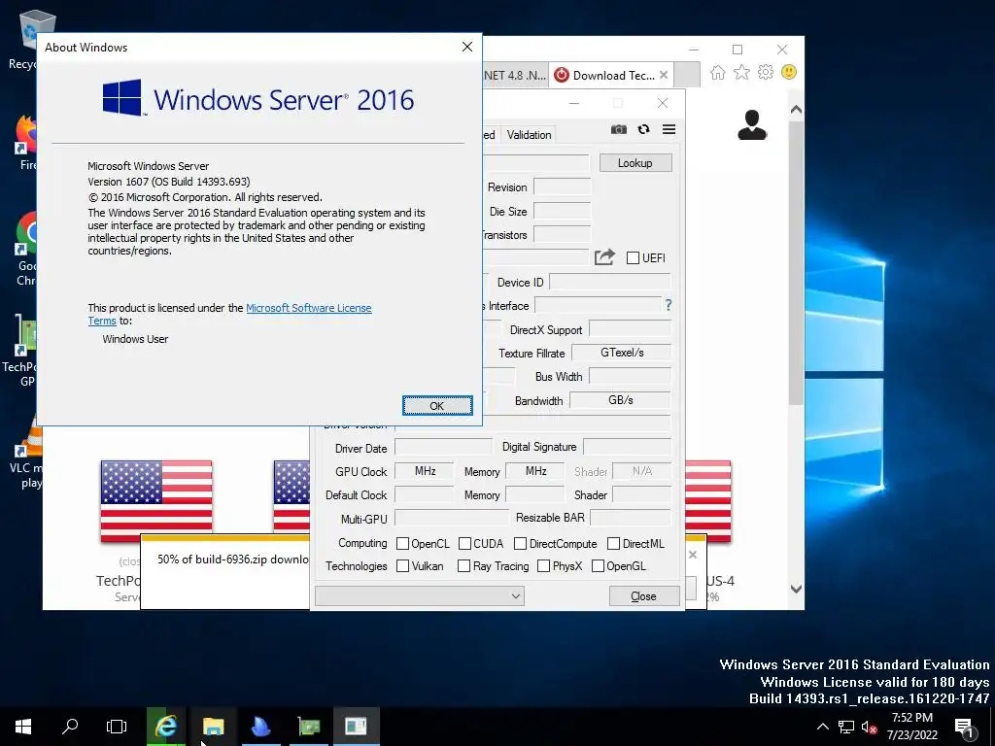The width and height of the screenshot is (995, 746).
Task: Click the smiley feedback icon
Action: (789, 72)
